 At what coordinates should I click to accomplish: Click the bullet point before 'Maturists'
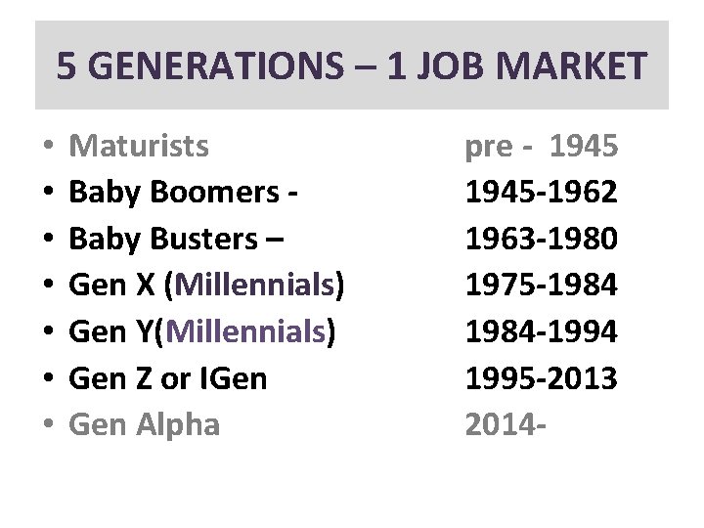47,148
